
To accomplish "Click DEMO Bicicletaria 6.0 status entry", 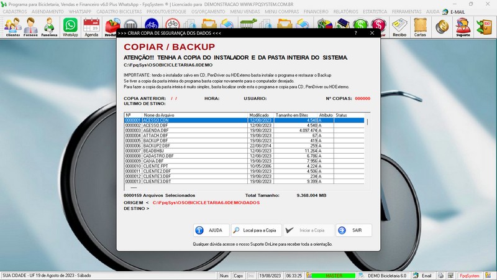I will (x=386, y=276).
